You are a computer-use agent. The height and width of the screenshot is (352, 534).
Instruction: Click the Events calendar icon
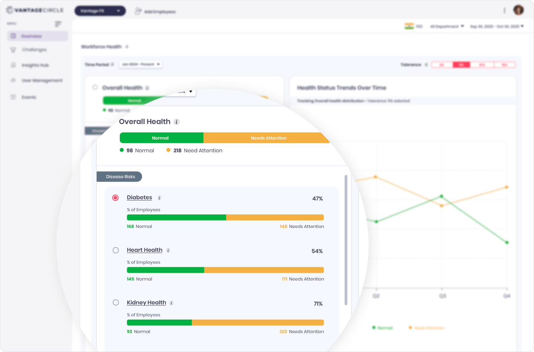(x=13, y=97)
